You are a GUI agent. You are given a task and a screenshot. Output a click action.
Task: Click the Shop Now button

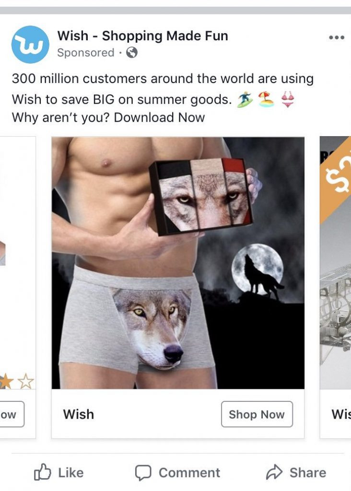(257, 414)
